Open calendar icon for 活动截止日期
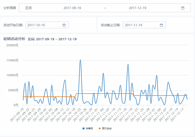The height and width of the screenshot is (137, 195). (x=161, y=25)
